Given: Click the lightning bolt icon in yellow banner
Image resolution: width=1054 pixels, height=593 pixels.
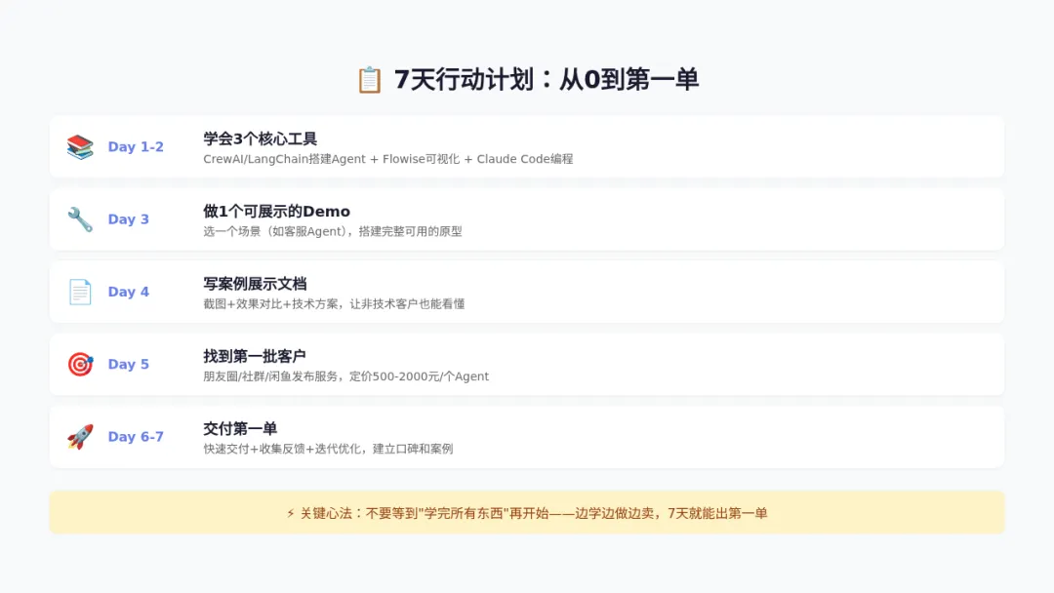Looking at the screenshot, I should coord(291,513).
